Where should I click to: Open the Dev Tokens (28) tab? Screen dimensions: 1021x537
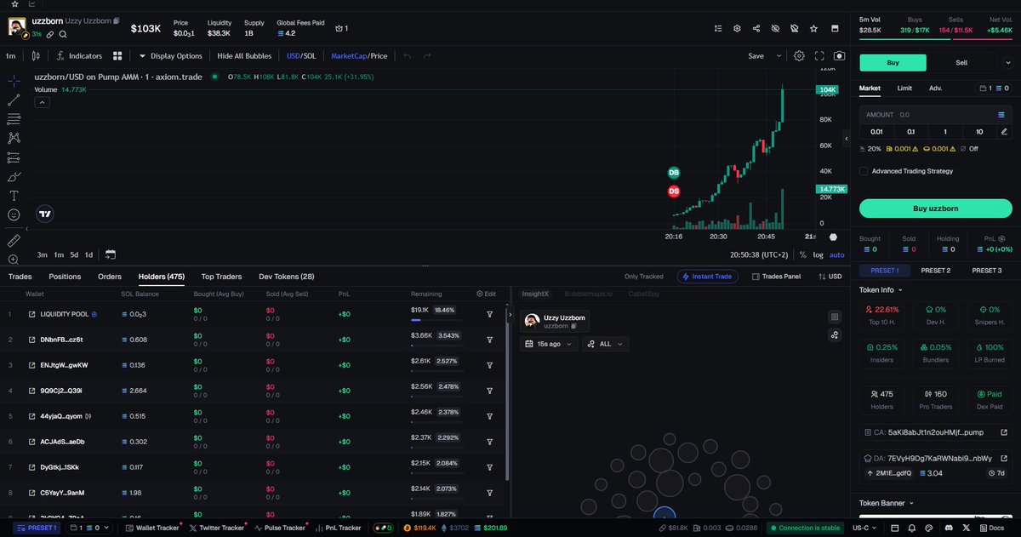click(x=287, y=277)
